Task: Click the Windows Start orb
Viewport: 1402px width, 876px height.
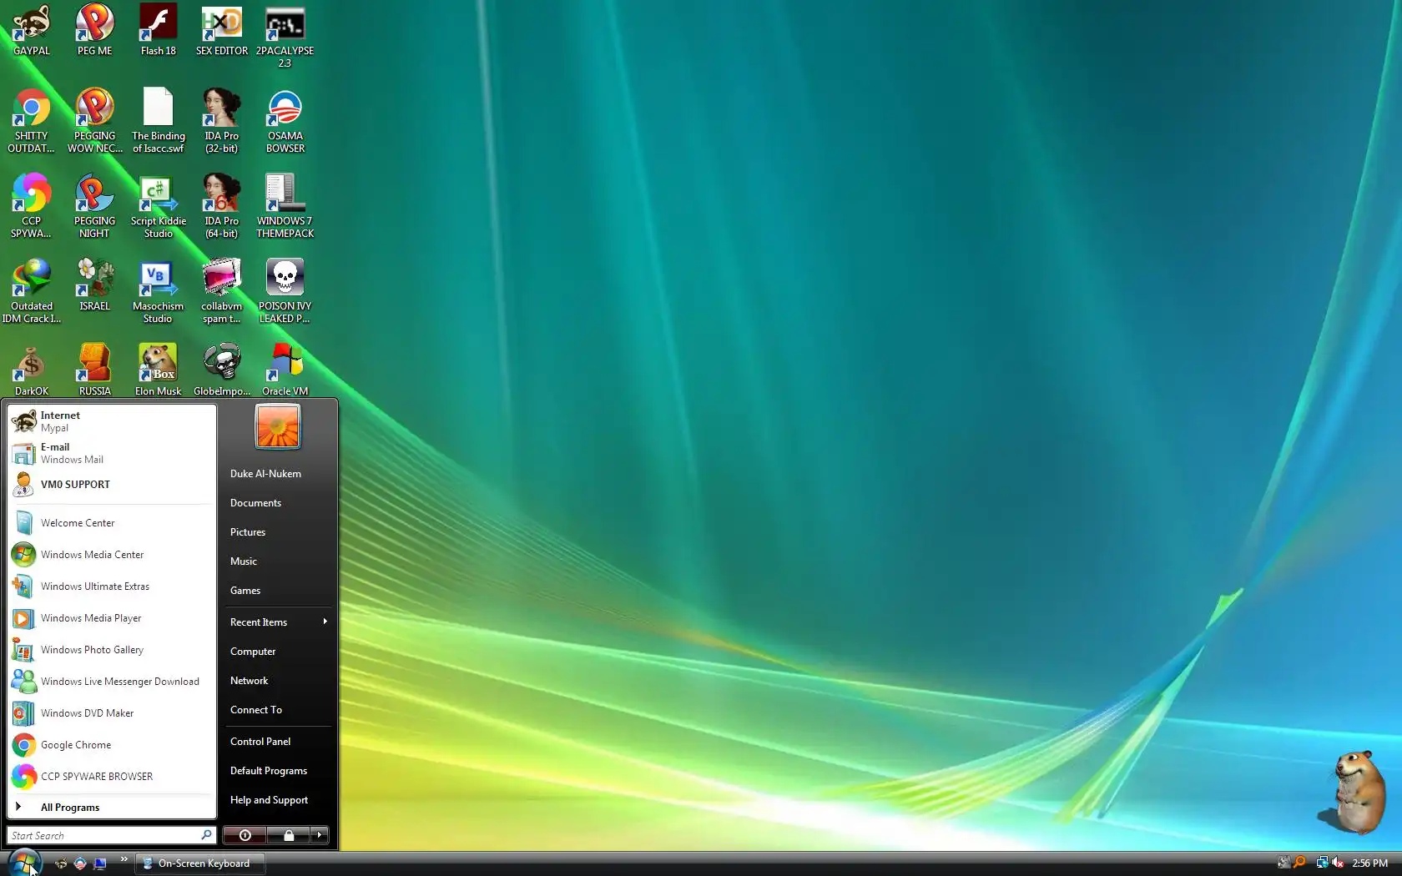Action: click(x=24, y=863)
